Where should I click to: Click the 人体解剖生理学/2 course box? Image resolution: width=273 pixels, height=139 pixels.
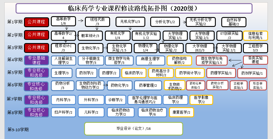(x=63, y=60)
